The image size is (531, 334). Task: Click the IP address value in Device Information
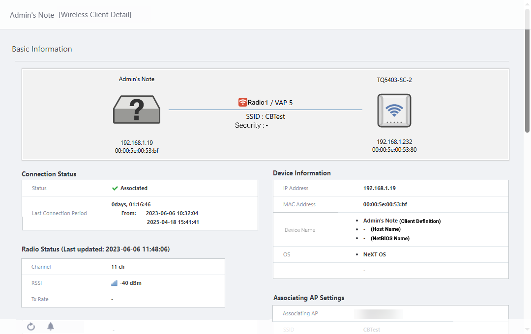coord(379,188)
